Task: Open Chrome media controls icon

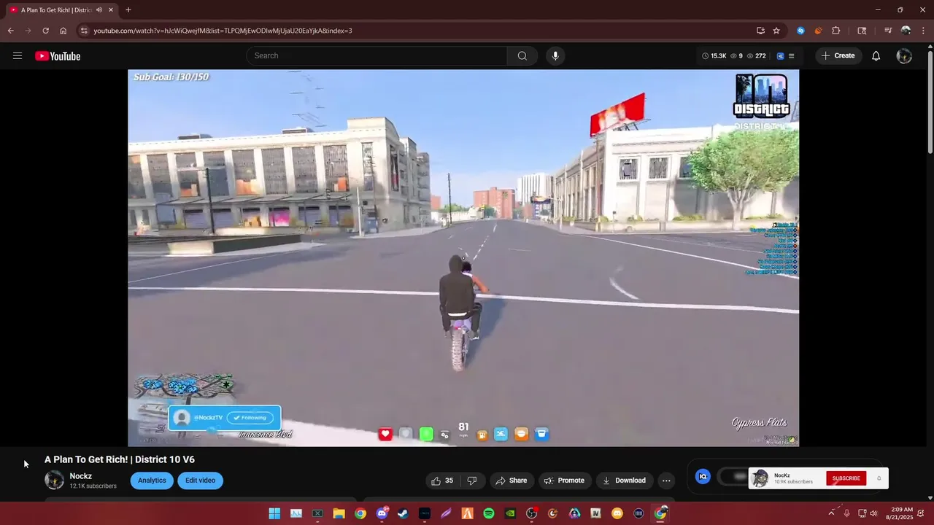Action: tap(888, 31)
